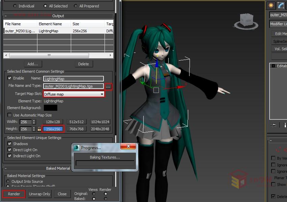Set map size to 256x256
Viewport: 287px width, 202px height.
click(53, 129)
